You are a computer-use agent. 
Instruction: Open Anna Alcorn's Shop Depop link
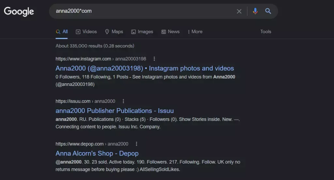97,153
